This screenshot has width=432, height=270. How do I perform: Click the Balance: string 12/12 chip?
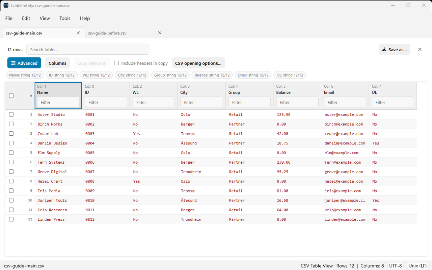pos(212,75)
